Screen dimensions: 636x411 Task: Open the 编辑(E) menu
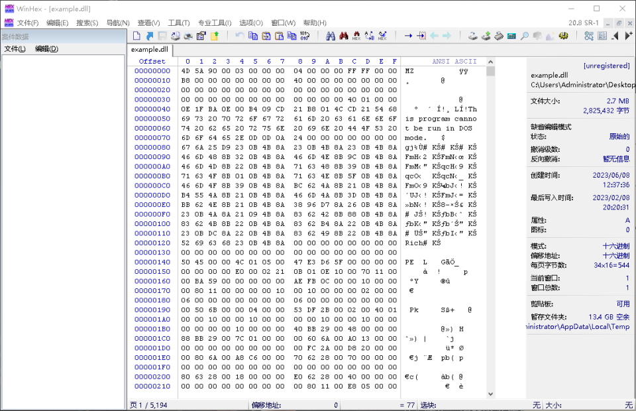57,23
